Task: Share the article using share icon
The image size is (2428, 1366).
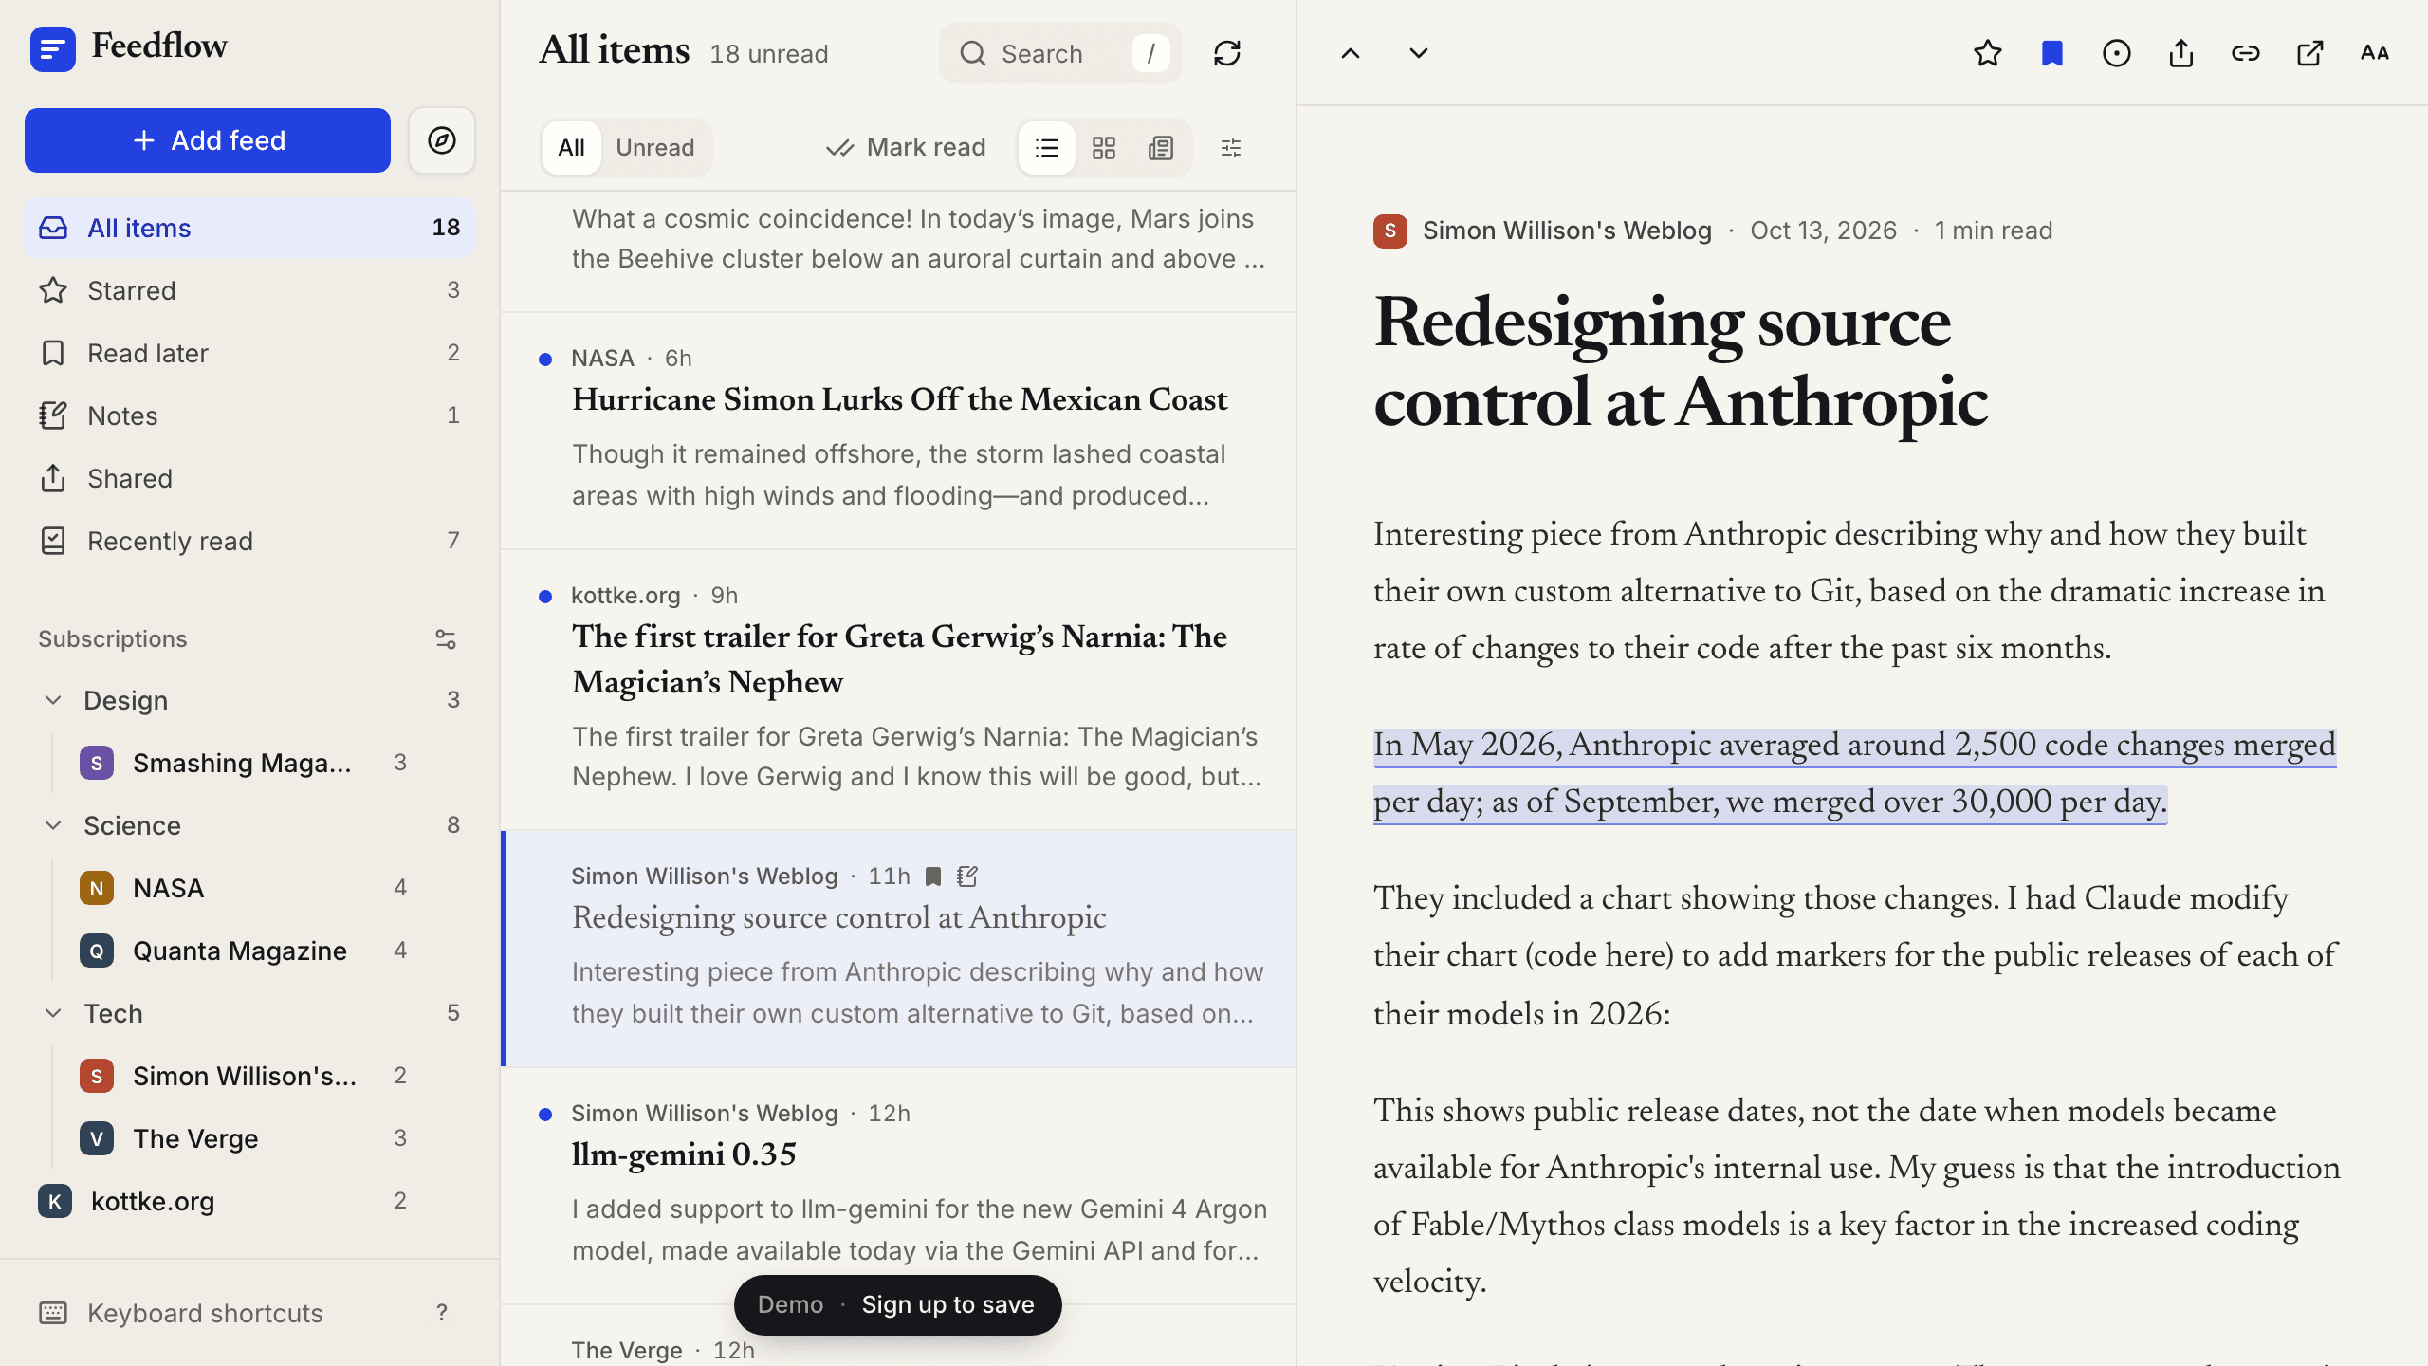Action: (x=2181, y=53)
